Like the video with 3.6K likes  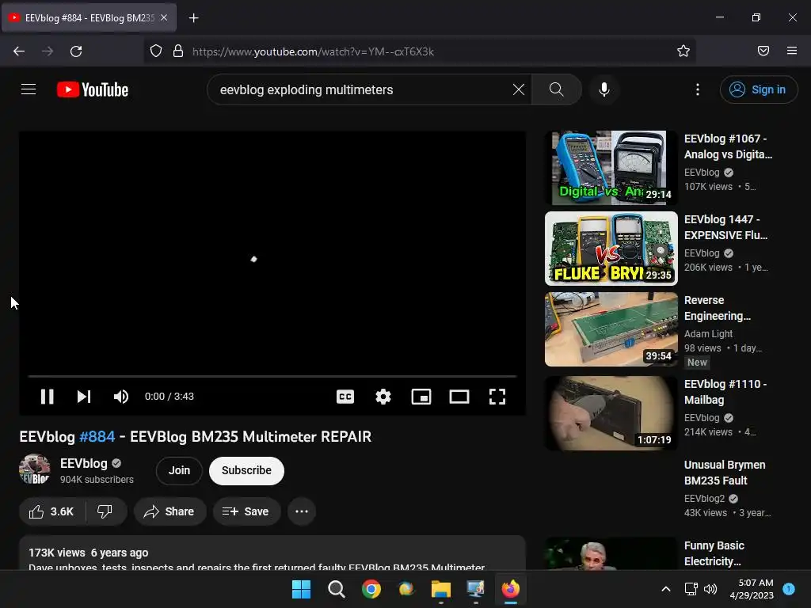click(x=51, y=511)
